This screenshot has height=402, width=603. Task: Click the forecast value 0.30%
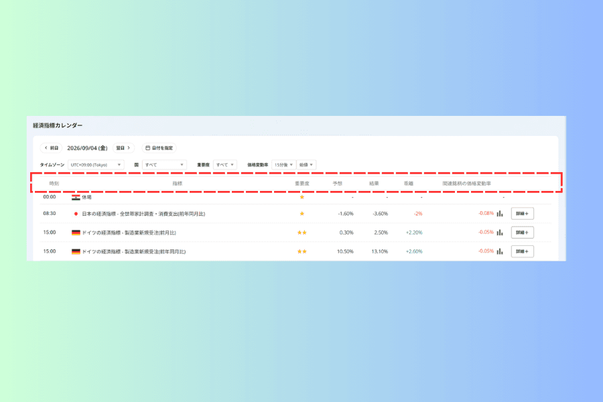(x=346, y=232)
